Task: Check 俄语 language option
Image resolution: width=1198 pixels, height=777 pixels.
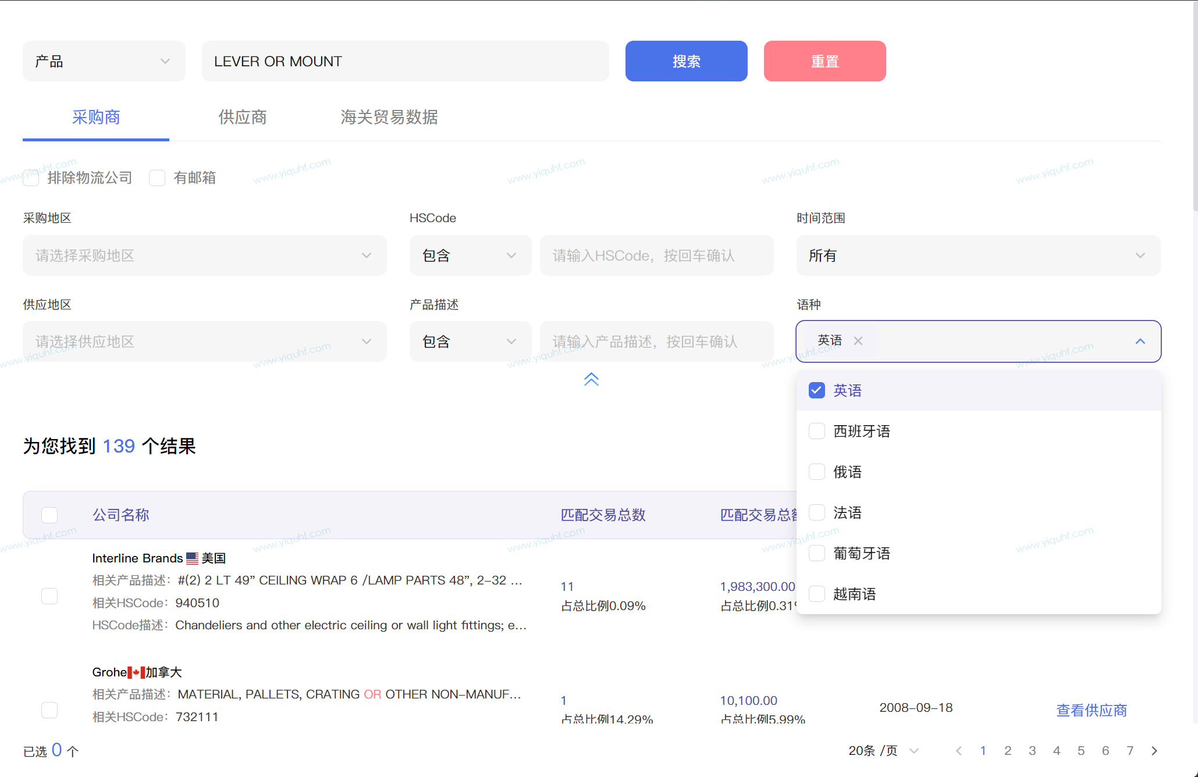Action: click(817, 472)
